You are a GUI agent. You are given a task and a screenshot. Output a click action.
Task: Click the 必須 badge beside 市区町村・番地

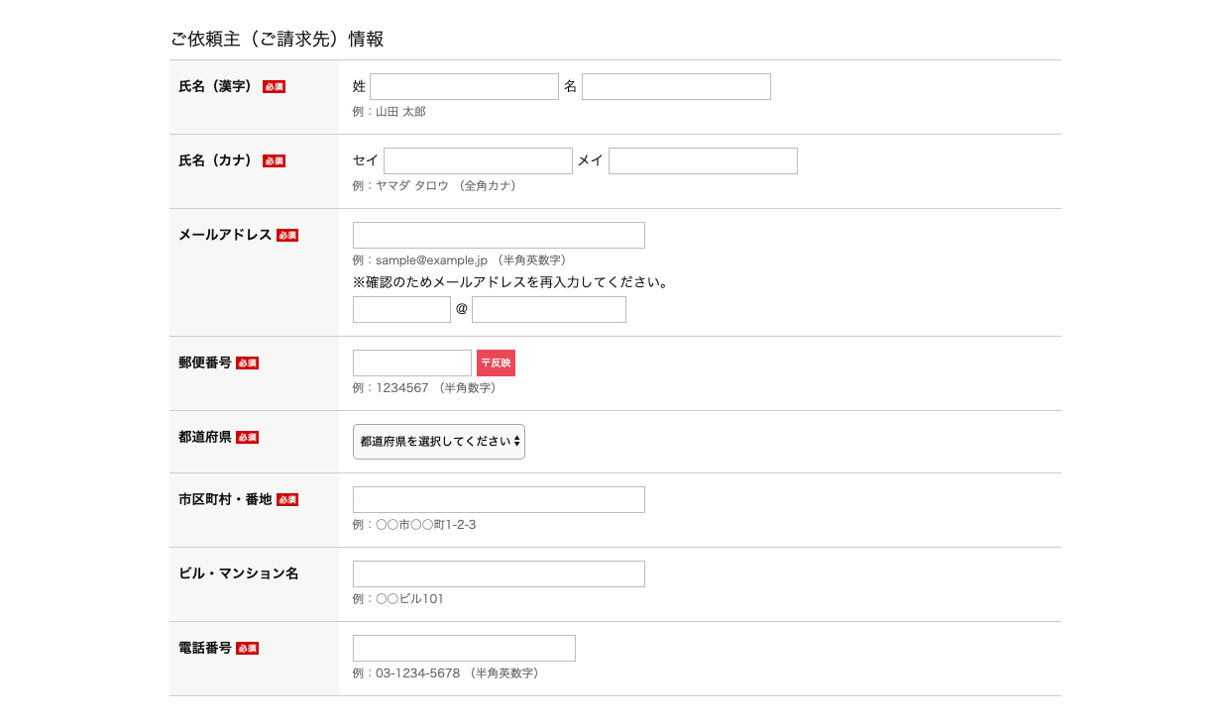[287, 500]
